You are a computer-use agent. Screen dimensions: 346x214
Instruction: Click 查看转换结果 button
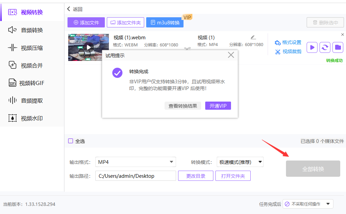click(183, 106)
